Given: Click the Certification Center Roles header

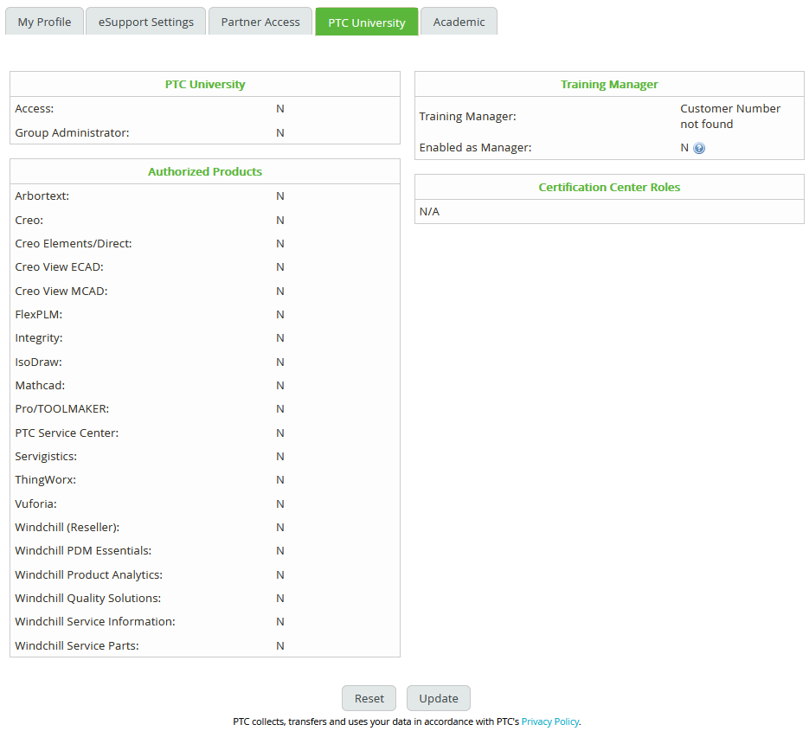Looking at the screenshot, I should coord(609,187).
